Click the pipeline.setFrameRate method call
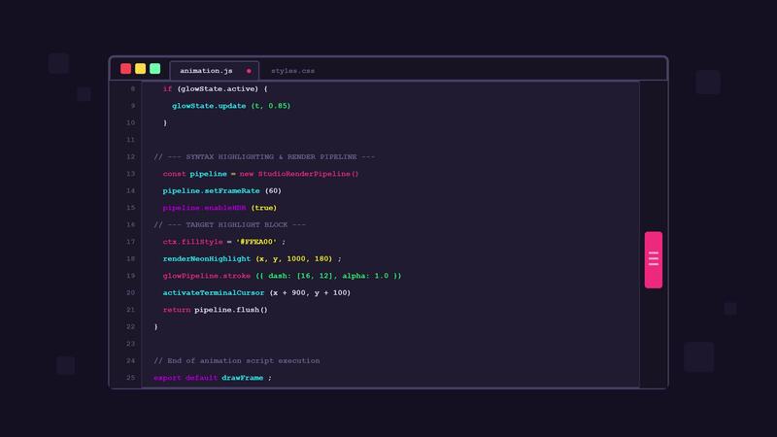Image resolution: width=777 pixels, height=437 pixels. [x=211, y=190]
